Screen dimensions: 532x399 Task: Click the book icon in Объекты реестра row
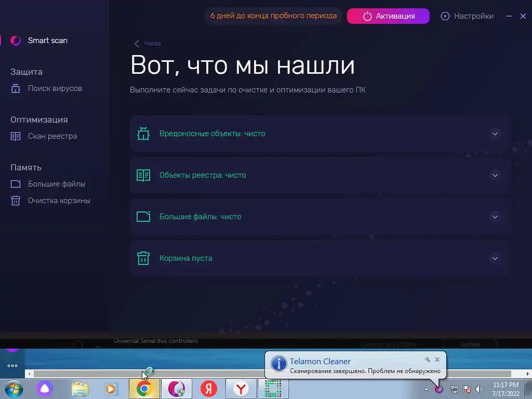click(x=143, y=176)
